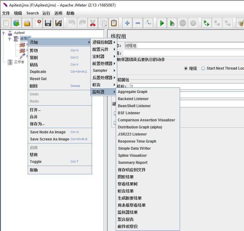
Task: Open the 编辑 menu
Action: [x=18, y=13]
